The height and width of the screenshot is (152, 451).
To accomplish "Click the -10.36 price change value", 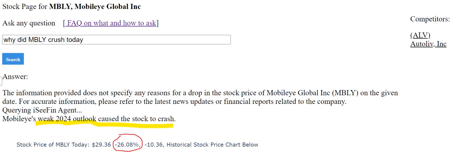I will coord(154,145).
